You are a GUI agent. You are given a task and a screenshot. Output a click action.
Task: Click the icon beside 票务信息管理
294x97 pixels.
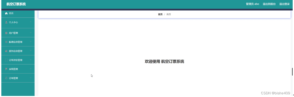[6, 51]
